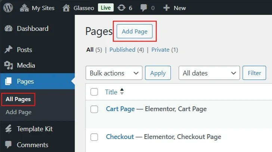Open the All dates dropdown

pyautogui.click(x=209, y=73)
